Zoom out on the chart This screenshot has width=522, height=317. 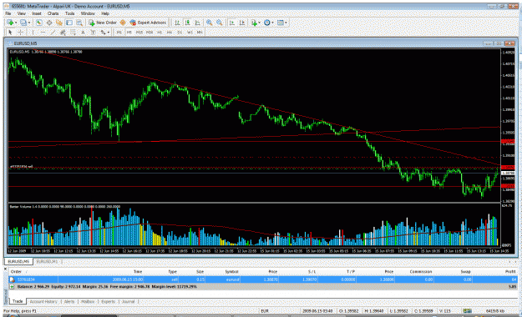220,23
